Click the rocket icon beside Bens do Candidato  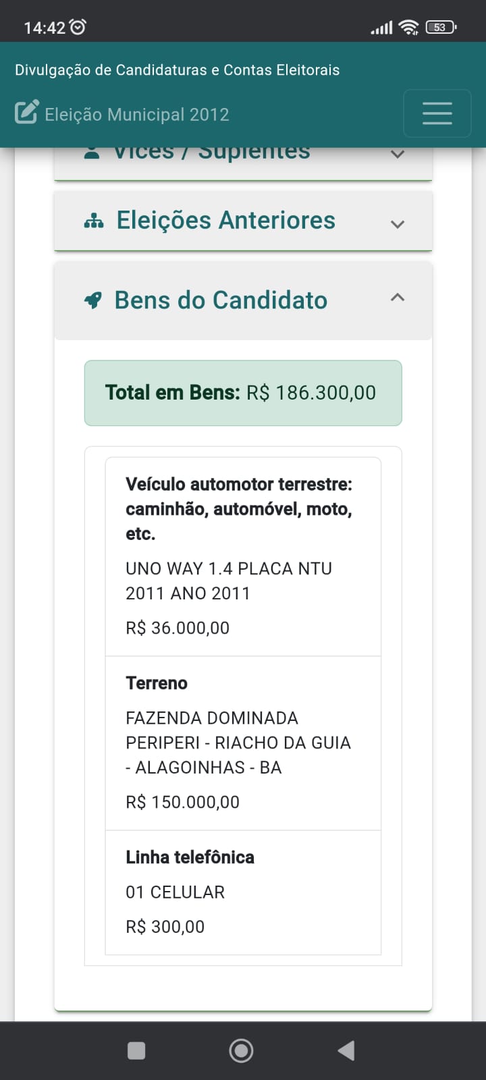[x=93, y=300]
